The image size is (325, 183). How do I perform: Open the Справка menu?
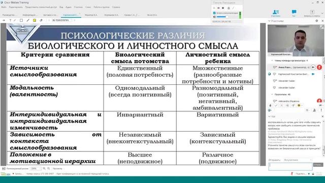[x=116, y=7]
